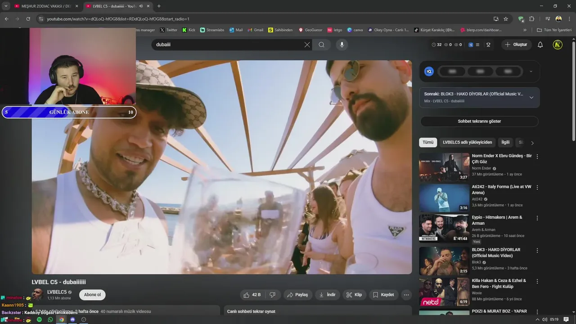
Task: Go back to the previous page
Action: 6,19
